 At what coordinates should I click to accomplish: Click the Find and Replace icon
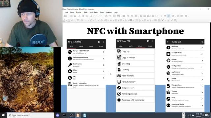[106, 16]
